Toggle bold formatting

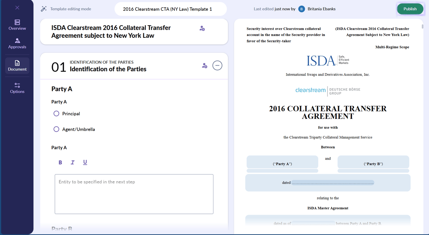pos(60,162)
